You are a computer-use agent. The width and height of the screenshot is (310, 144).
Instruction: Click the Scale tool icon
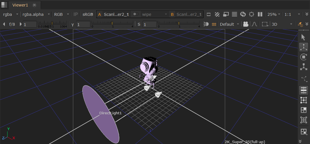(x=303, y=67)
